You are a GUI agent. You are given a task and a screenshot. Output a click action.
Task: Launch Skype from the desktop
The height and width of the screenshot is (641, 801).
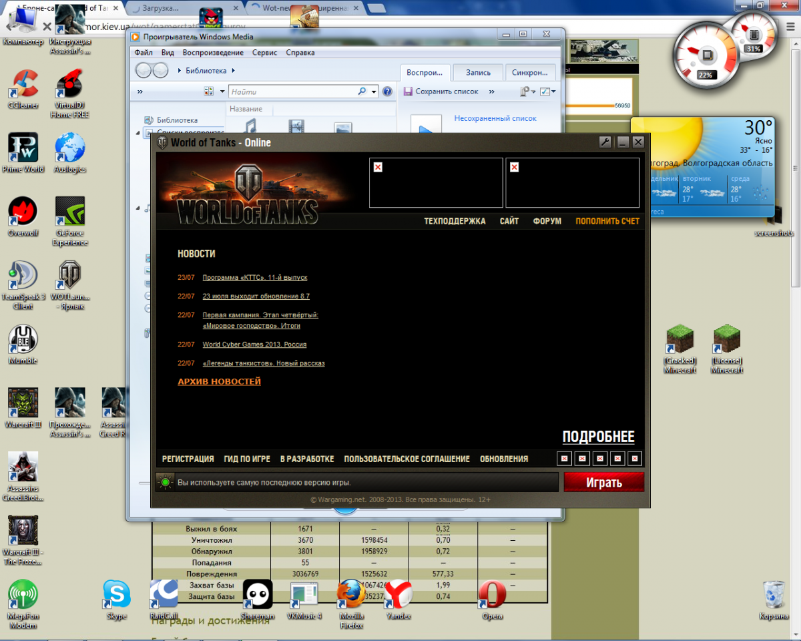[x=117, y=600]
